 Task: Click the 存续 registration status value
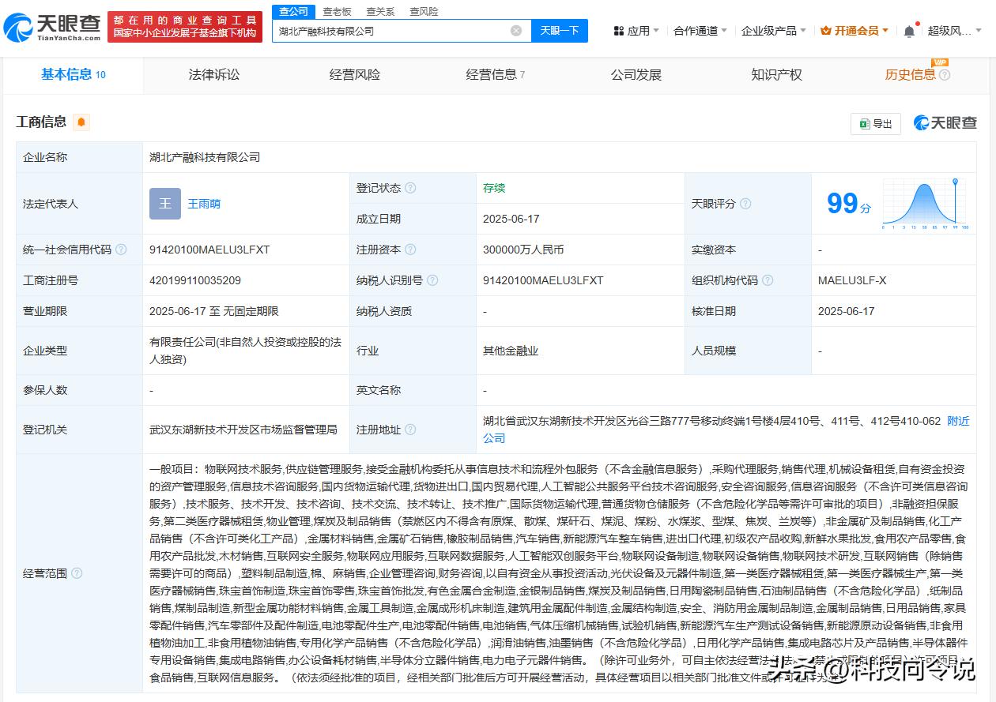coord(494,188)
